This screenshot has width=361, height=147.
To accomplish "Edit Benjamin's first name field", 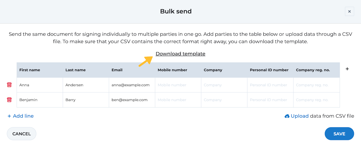I will (x=39, y=100).
